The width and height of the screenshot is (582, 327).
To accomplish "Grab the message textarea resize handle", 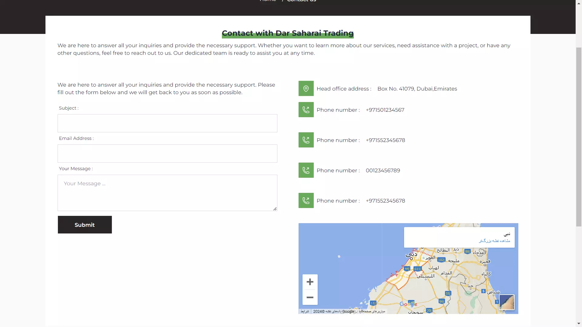I will pyautogui.click(x=275, y=209).
